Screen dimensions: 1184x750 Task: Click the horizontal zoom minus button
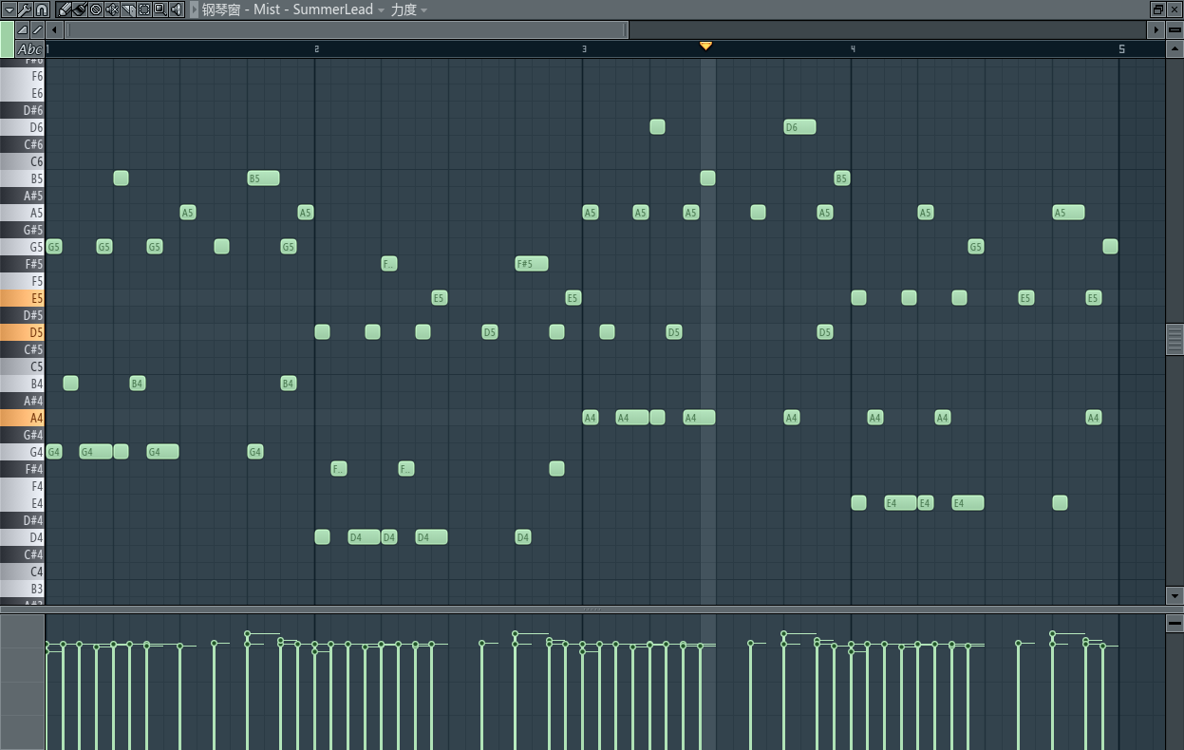coord(1175,30)
